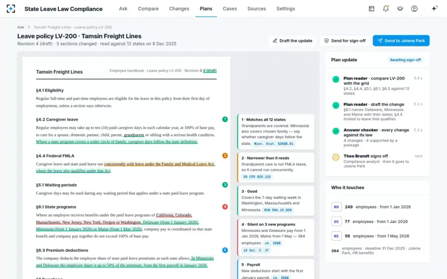
Task: Click Send for sign-off button
Action: point(345,41)
